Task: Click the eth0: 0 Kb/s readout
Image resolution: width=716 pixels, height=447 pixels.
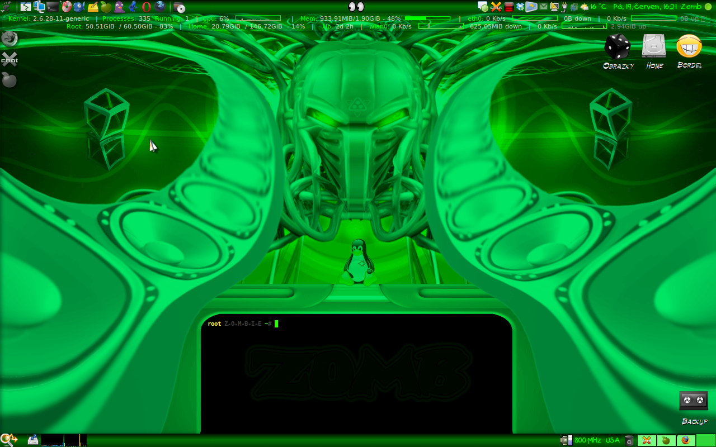Action: pyautogui.click(x=486, y=19)
